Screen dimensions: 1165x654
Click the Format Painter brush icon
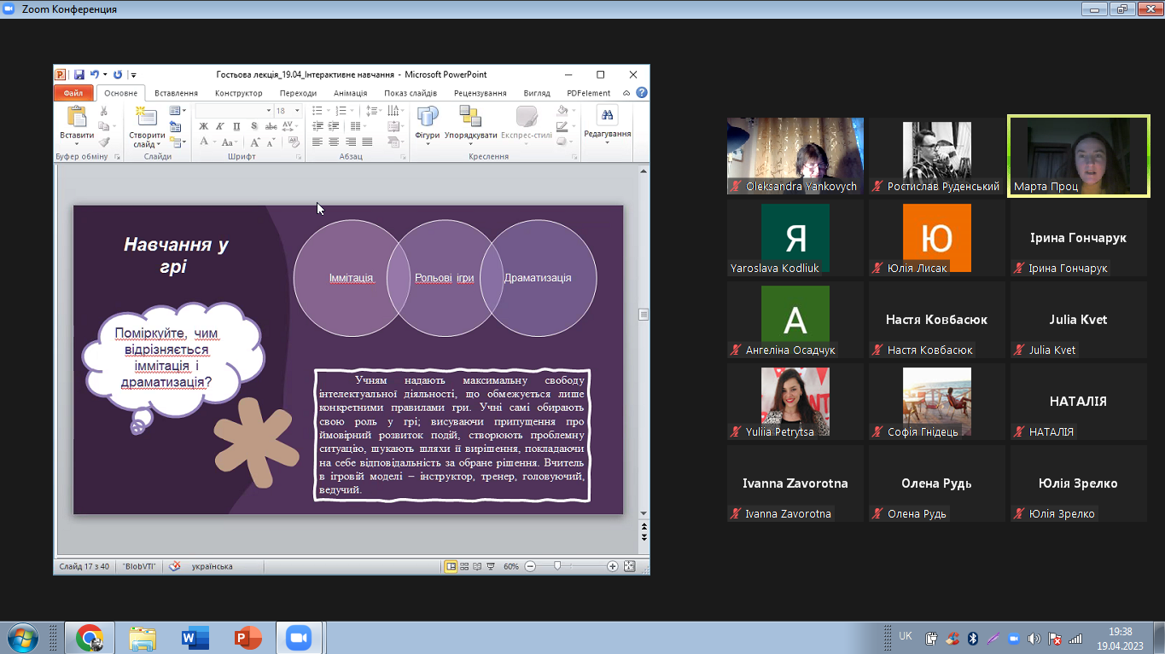click(104, 142)
